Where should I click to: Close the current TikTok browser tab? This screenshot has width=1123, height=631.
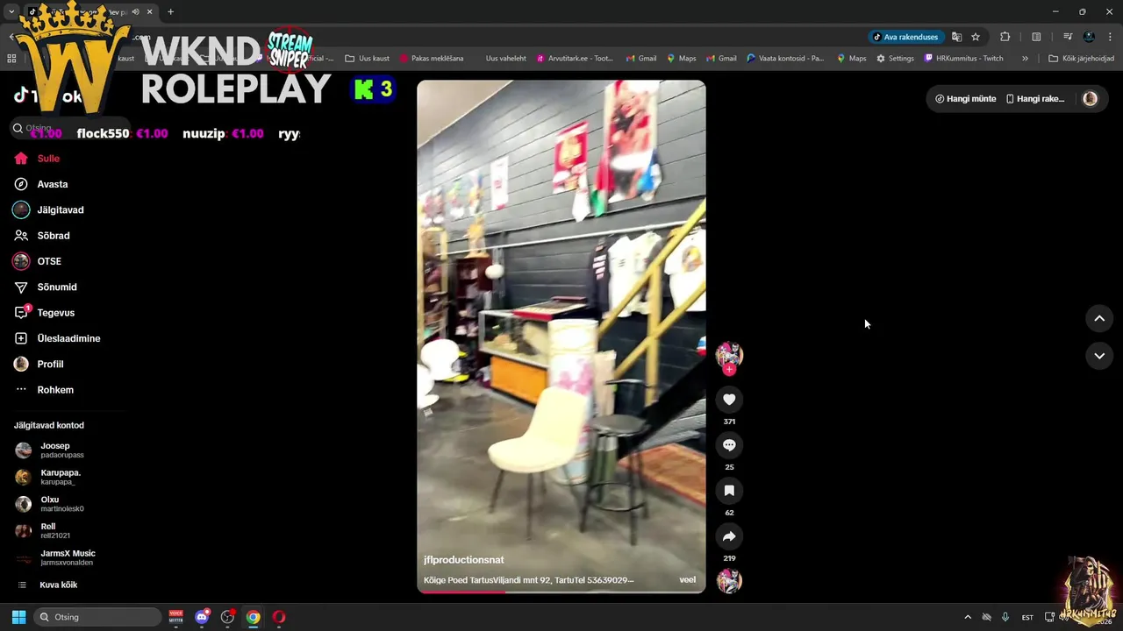point(149,11)
